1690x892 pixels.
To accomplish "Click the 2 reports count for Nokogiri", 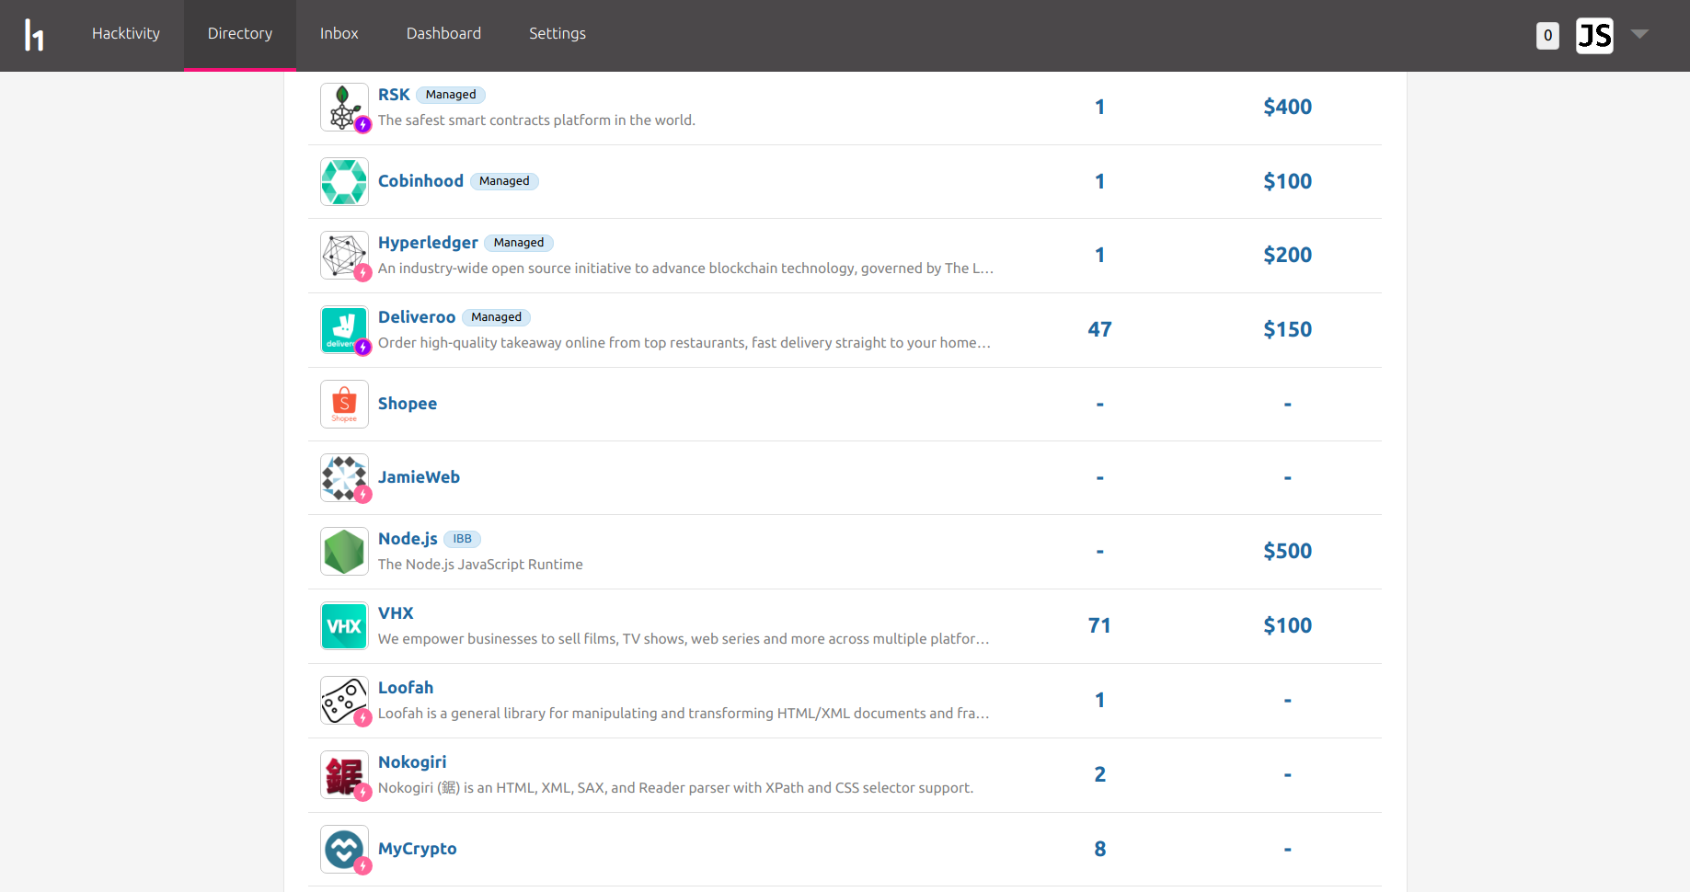I will pyautogui.click(x=1099, y=774).
